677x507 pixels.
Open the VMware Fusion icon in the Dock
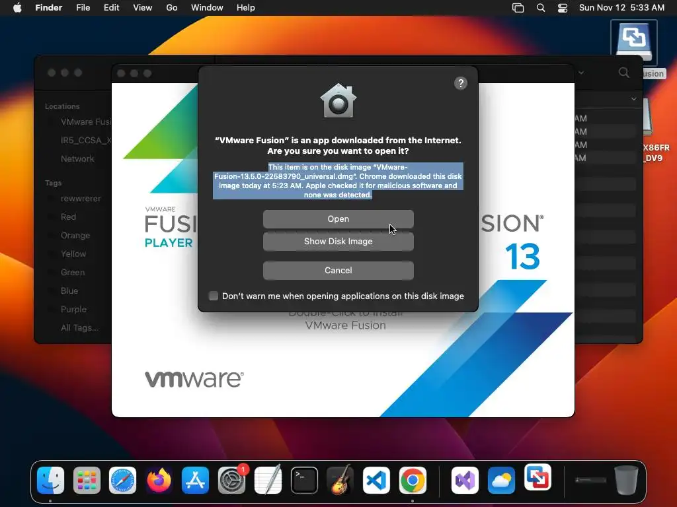point(538,477)
